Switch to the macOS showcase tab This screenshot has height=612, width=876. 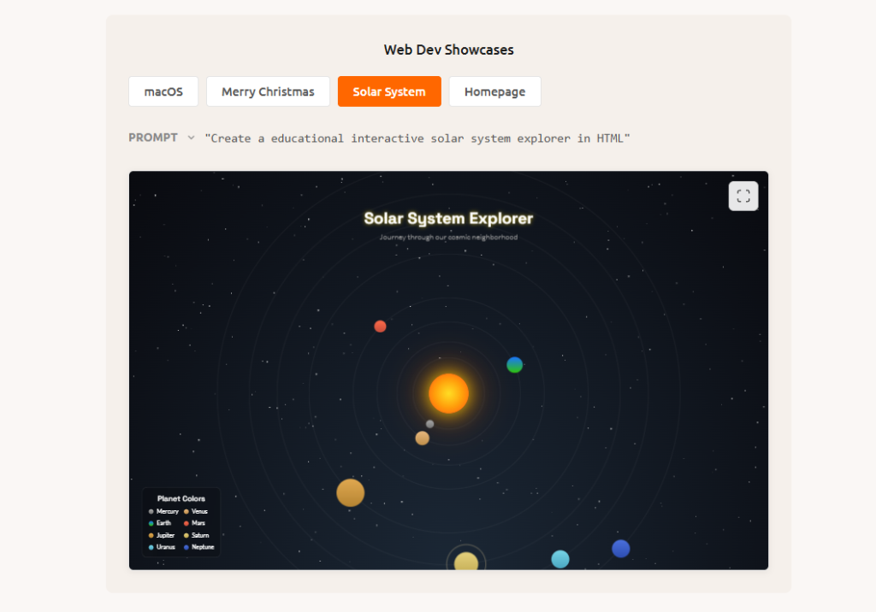tap(163, 91)
